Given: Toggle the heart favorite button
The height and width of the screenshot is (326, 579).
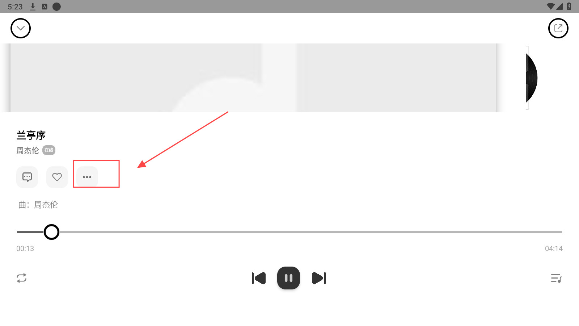Looking at the screenshot, I should click(x=57, y=177).
